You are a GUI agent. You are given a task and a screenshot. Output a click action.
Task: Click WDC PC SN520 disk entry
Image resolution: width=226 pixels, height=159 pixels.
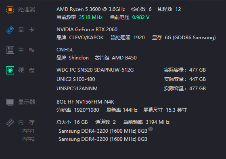click(x=95, y=70)
